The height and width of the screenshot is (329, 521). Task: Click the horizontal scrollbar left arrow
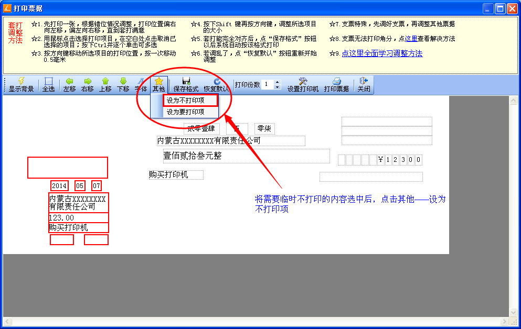[x=7, y=321]
